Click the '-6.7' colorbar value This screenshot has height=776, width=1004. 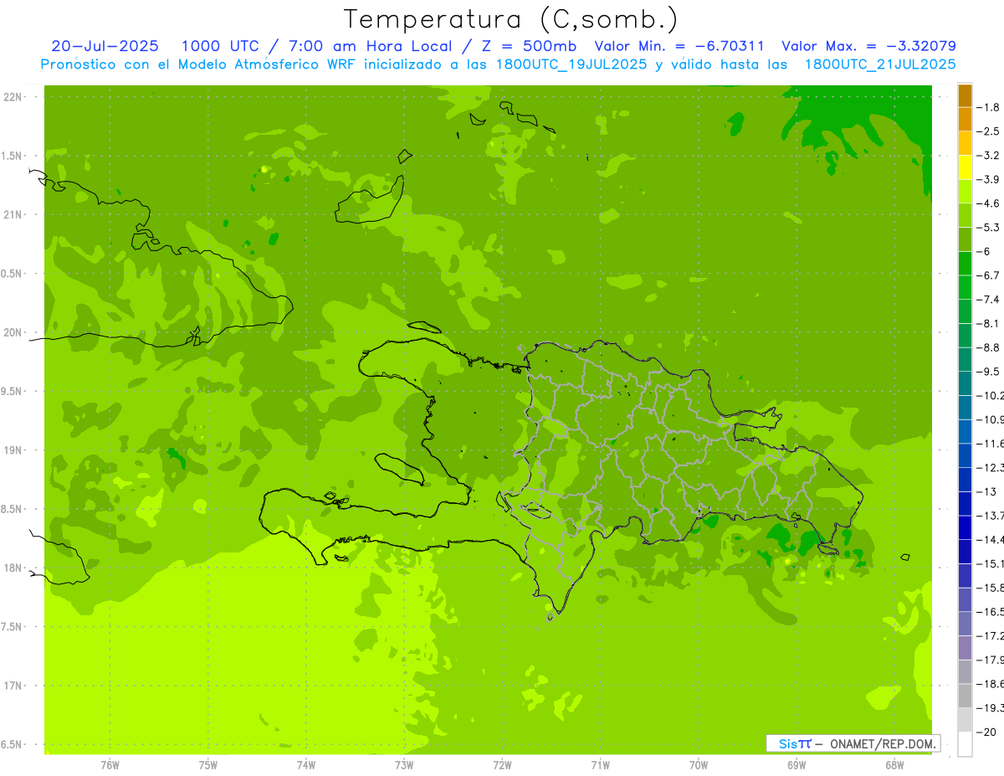tap(990, 275)
